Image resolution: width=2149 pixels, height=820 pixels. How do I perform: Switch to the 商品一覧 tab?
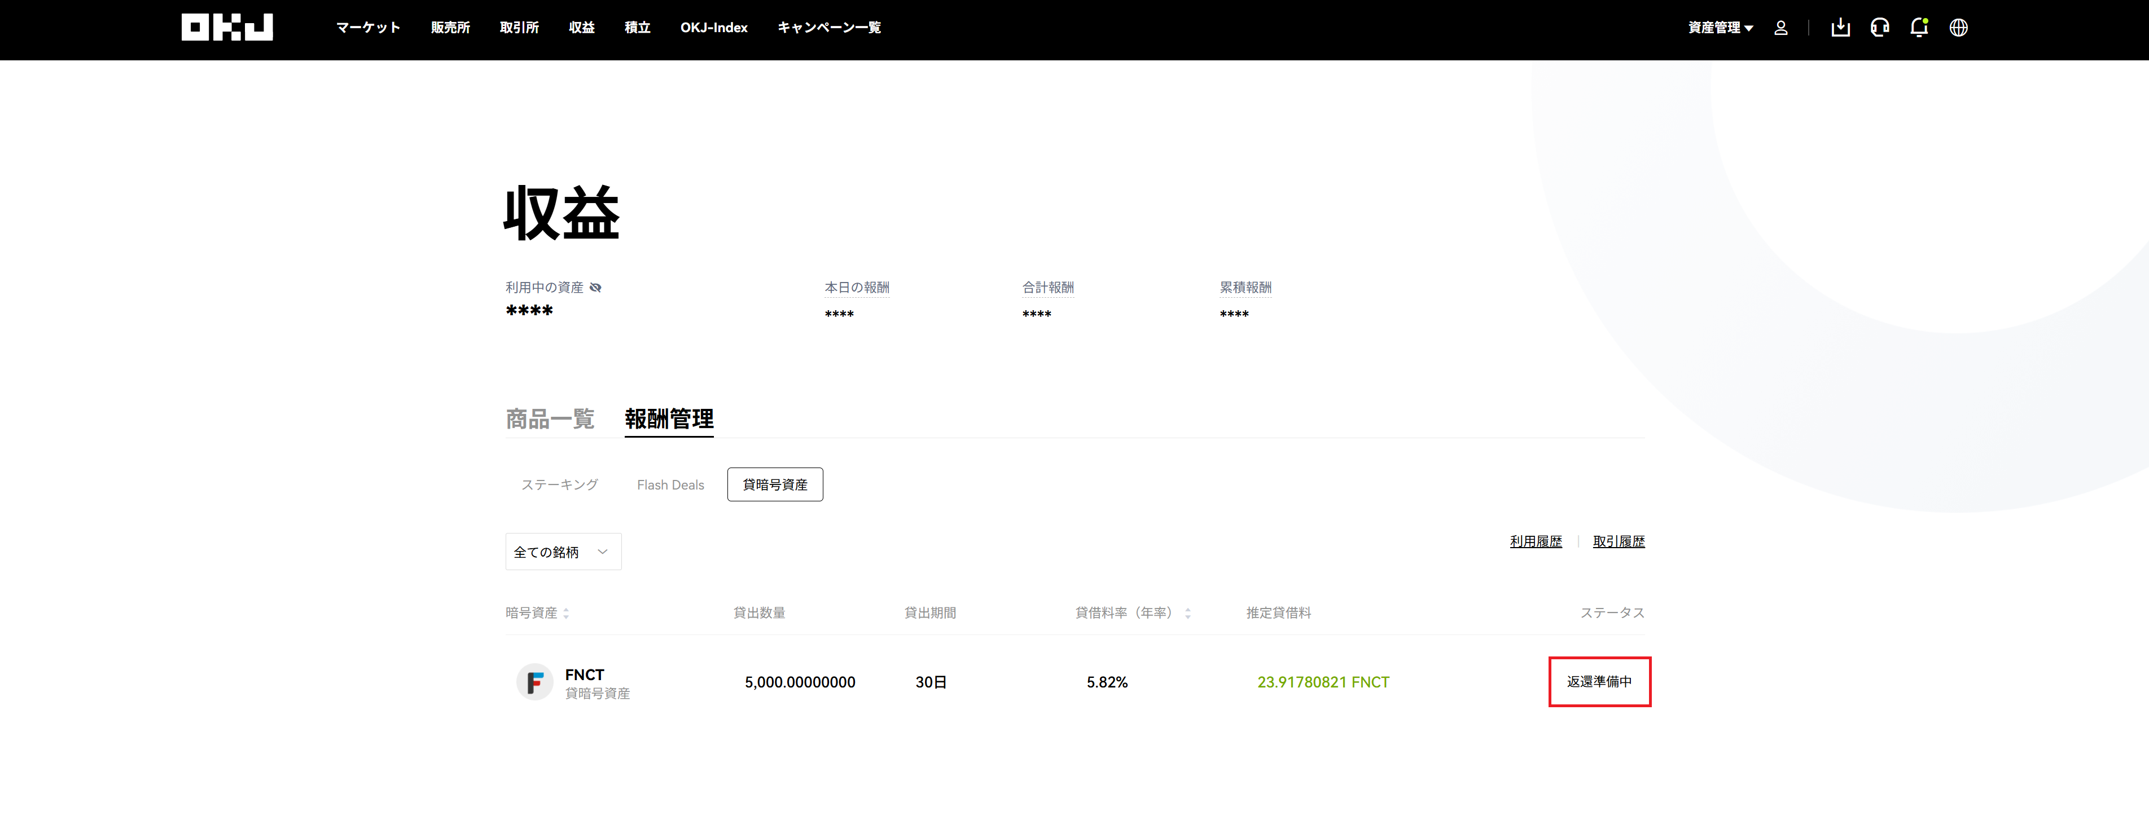point(550,418)
